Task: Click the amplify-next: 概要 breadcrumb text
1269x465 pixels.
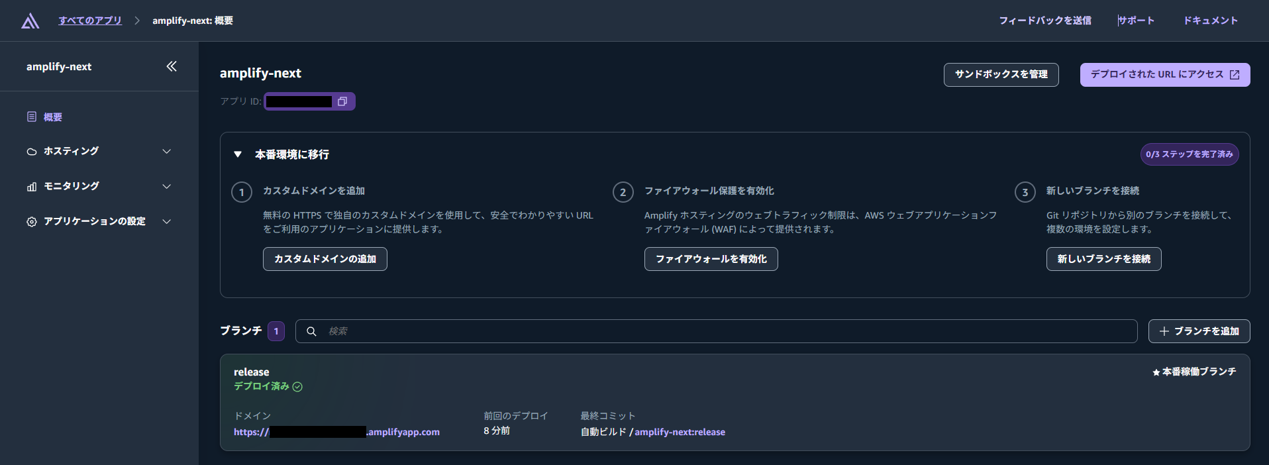Action: click(x=193, y=21)
